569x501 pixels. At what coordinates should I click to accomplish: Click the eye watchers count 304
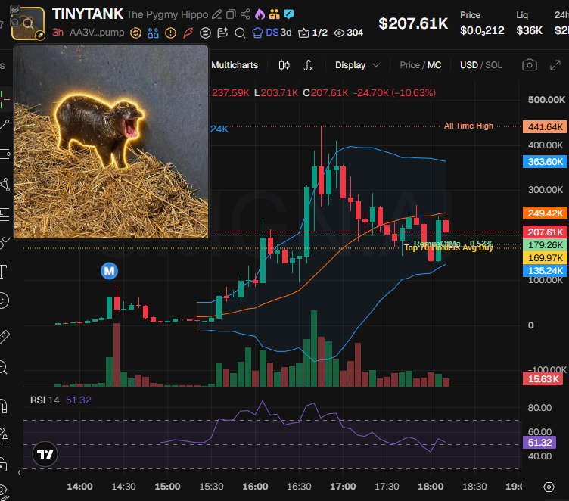coord(349,33)
